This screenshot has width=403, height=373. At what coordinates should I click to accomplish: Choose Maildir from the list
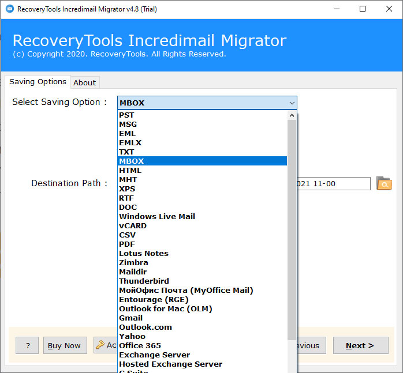tap(202, 272)
